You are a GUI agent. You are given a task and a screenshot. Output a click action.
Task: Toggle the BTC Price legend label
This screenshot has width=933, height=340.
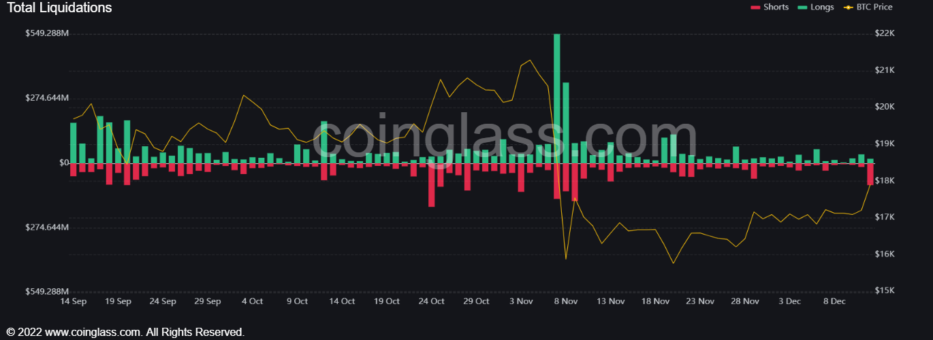pos(874,7)
